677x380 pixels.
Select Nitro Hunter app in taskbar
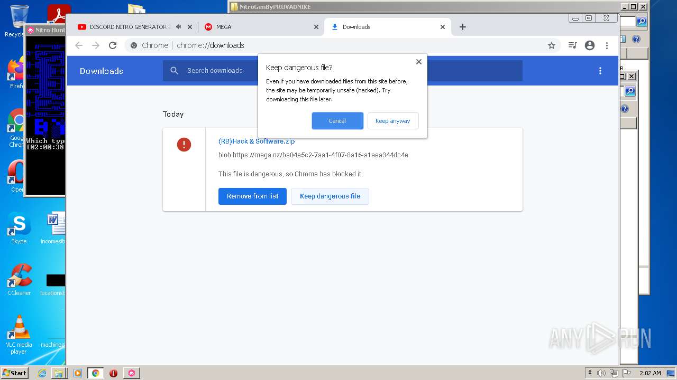[132, 373]
